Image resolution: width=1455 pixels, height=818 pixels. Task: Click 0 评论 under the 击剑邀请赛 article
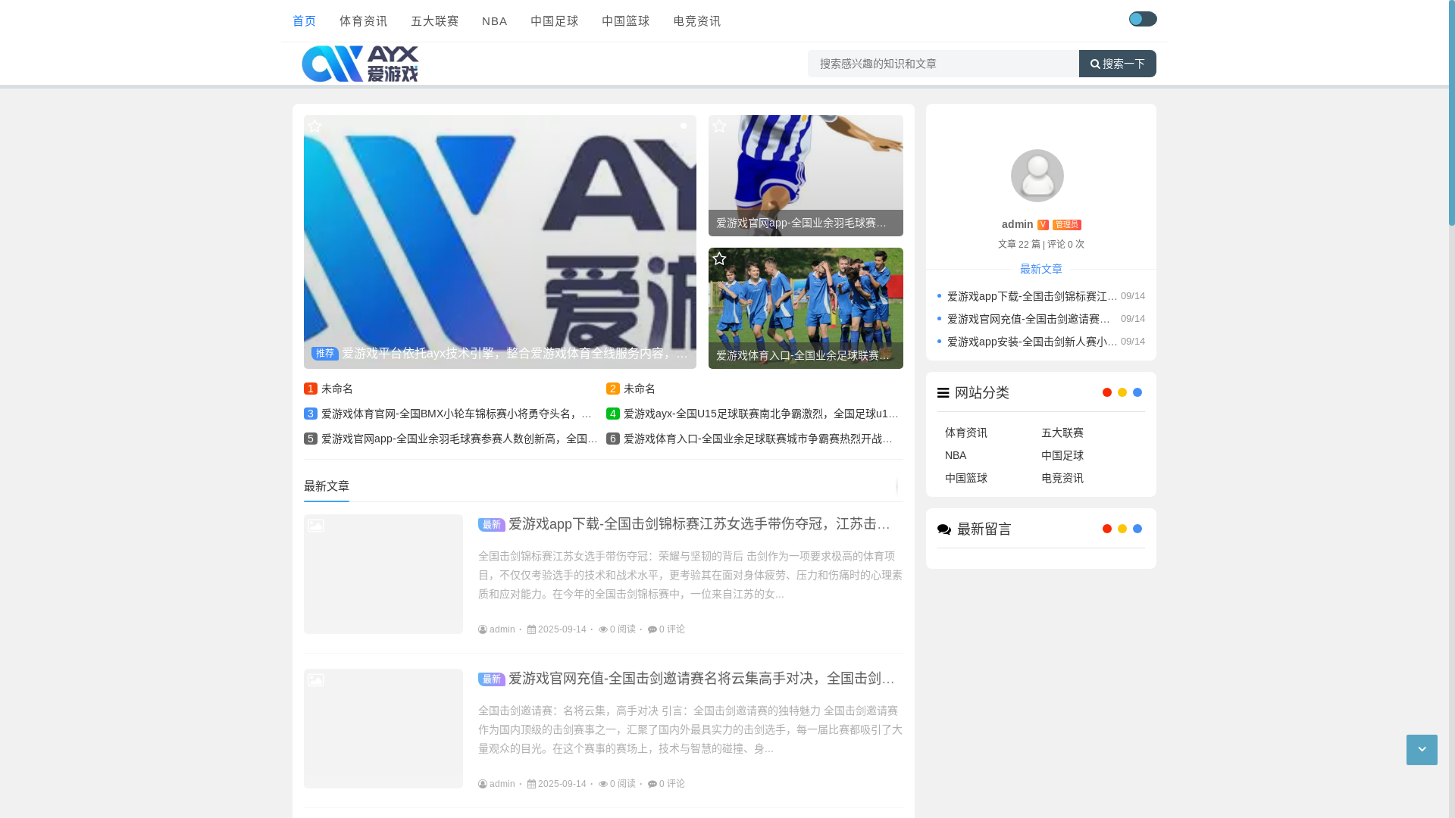pos(666,784)
